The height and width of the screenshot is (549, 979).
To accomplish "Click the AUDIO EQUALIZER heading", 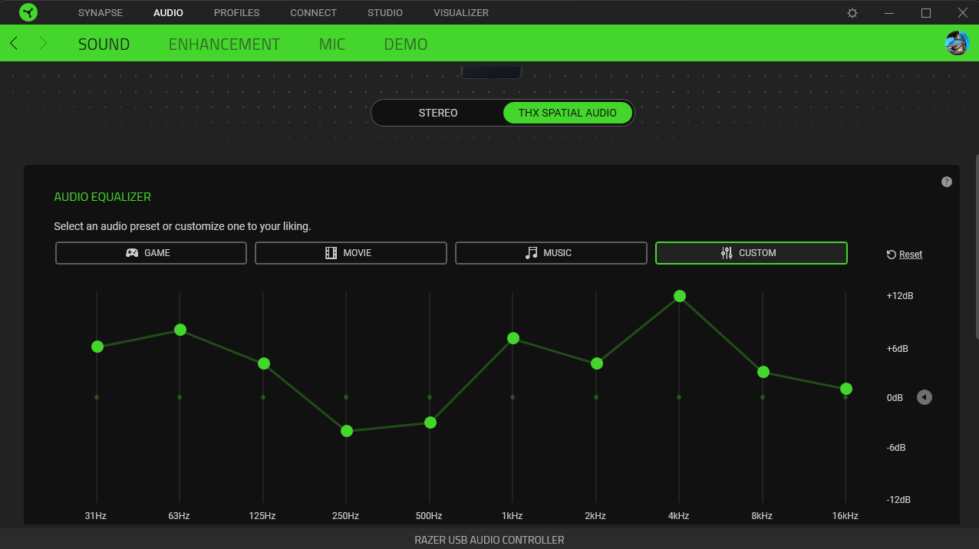I will tap(102, 197).
